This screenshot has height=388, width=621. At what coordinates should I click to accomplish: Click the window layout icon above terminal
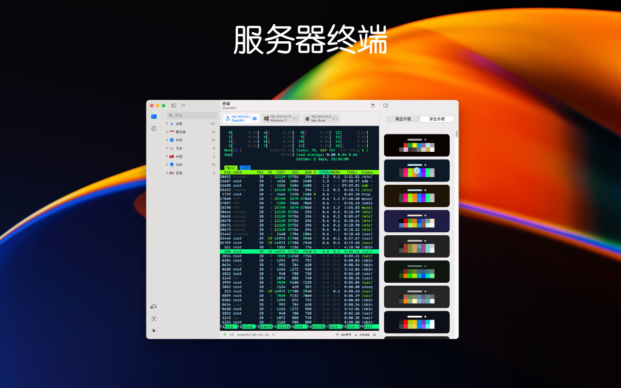(373, 105)
